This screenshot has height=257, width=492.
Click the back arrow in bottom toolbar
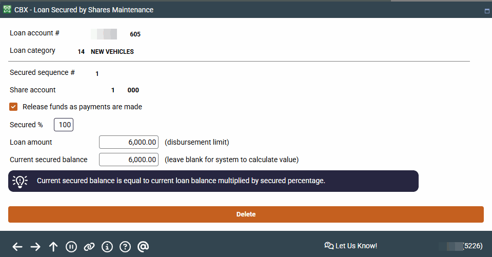[17, 247]
